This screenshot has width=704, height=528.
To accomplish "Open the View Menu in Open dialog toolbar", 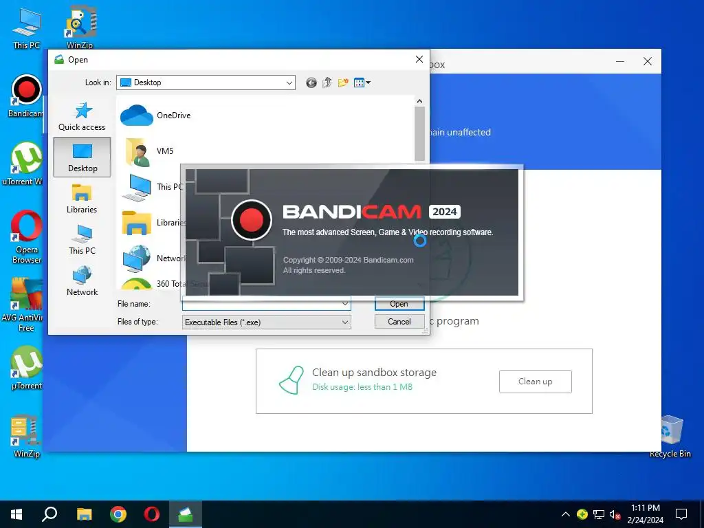I will point(362,82).
